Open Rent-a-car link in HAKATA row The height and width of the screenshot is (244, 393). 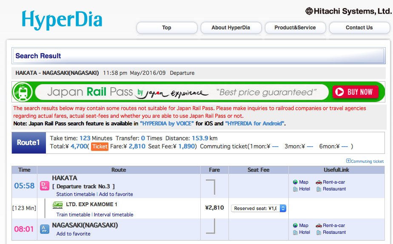click(334, 182)
